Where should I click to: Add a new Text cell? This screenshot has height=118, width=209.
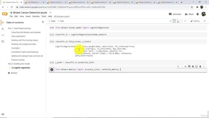click(x=61, y=21)
